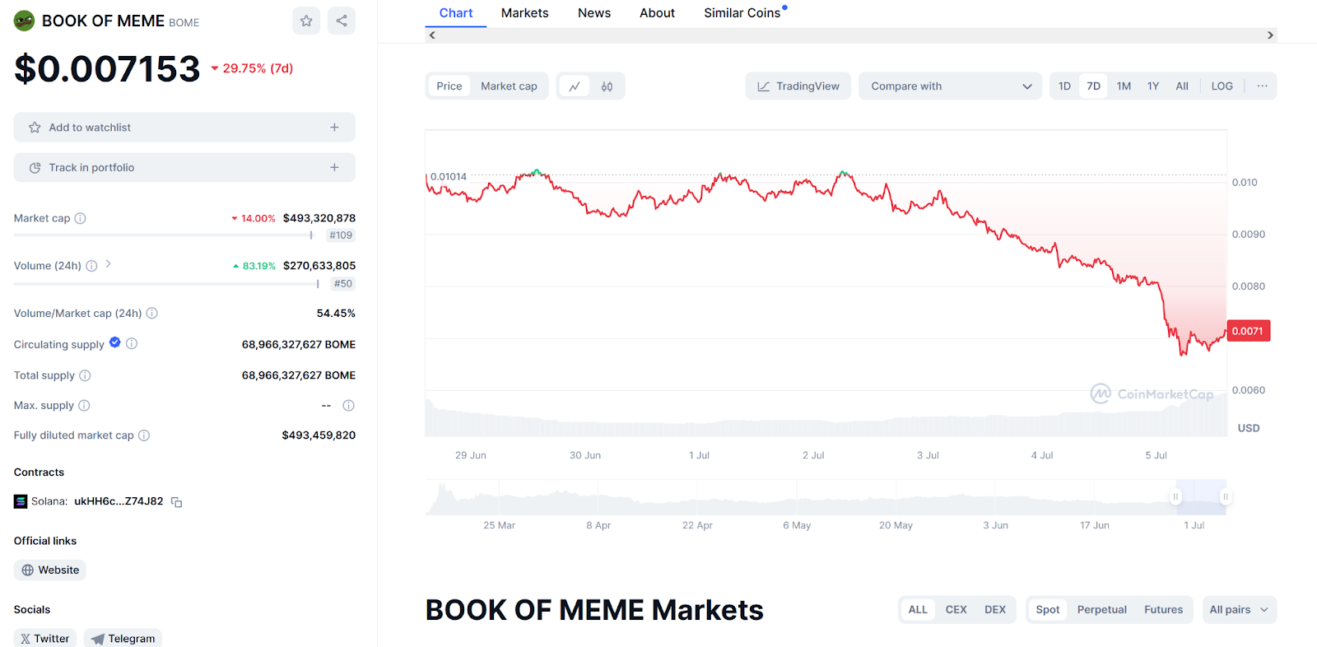Switch to candlestick chart view icon

click(x=607, y=86)
